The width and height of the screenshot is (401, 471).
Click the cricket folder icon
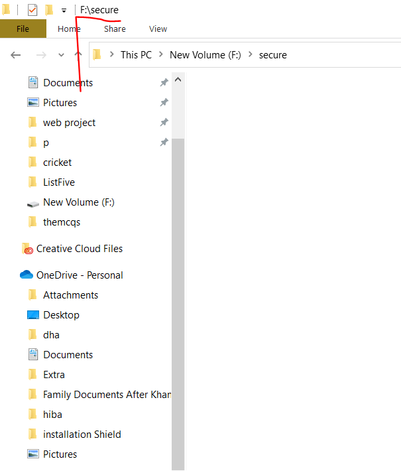tap(32, 163)
